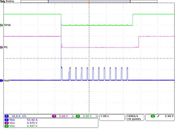Click the channel 4 trigger source badge

coord(153,116)
